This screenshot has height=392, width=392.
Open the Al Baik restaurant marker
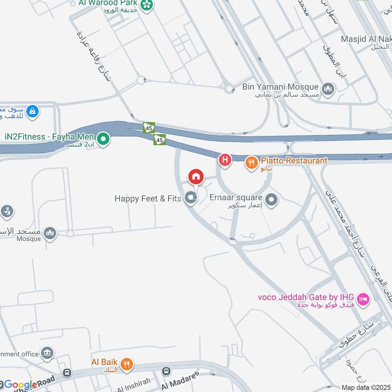[x=127, y=365]
